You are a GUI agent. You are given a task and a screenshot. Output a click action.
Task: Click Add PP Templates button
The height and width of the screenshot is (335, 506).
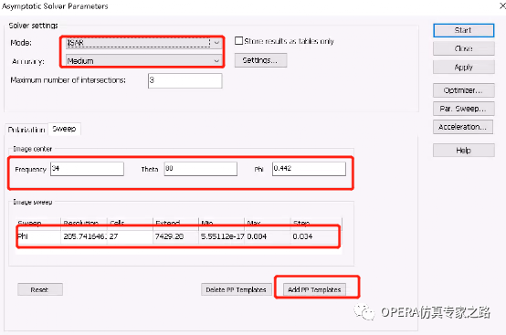tap(314, 289)
